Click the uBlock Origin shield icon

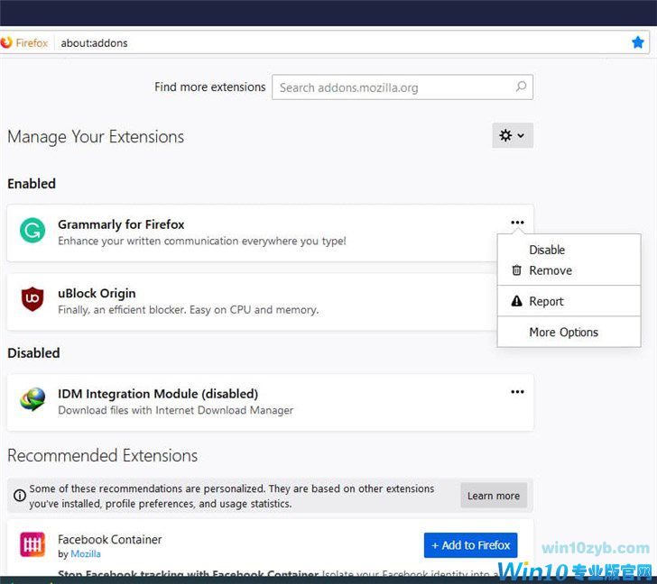tap(32, 298)
